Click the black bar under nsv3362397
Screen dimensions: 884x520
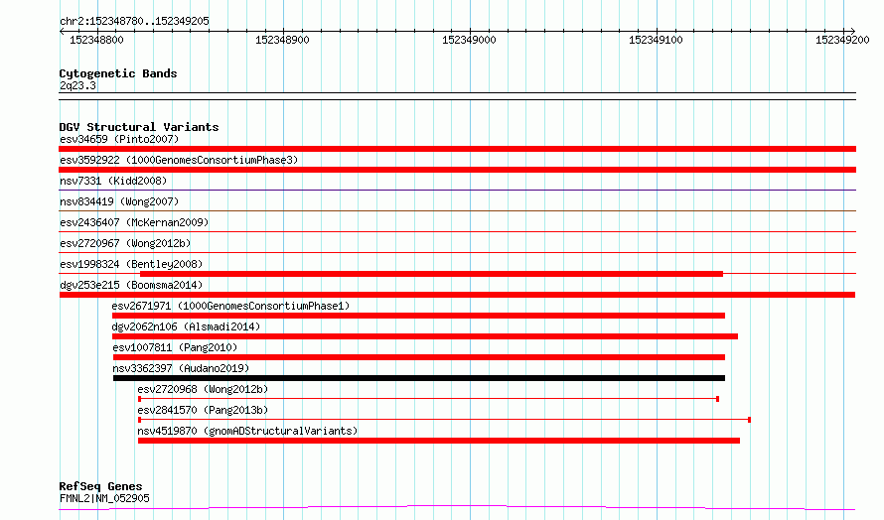tap(419, 378)
